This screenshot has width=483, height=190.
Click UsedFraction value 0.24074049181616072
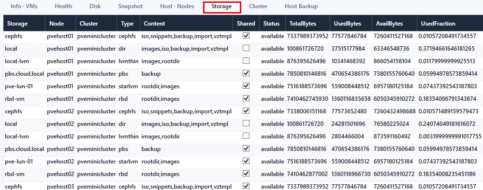tap(447, 123)
